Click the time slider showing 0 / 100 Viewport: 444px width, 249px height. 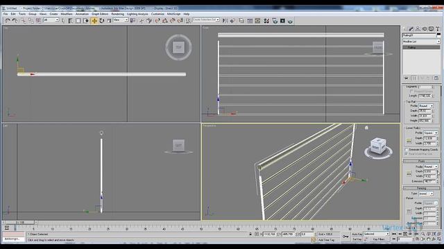click(x=20, y=223)
